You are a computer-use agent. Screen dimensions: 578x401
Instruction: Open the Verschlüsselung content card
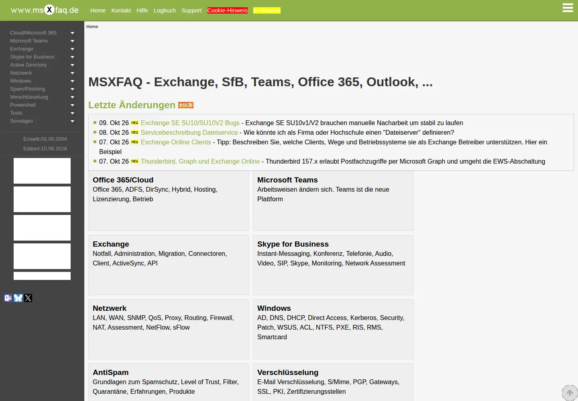coord(333,382)
